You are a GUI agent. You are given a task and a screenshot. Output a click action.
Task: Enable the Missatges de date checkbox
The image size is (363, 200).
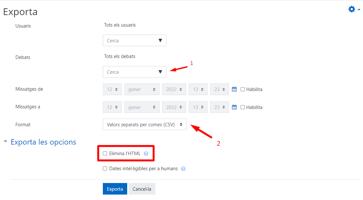click(243, 89)
